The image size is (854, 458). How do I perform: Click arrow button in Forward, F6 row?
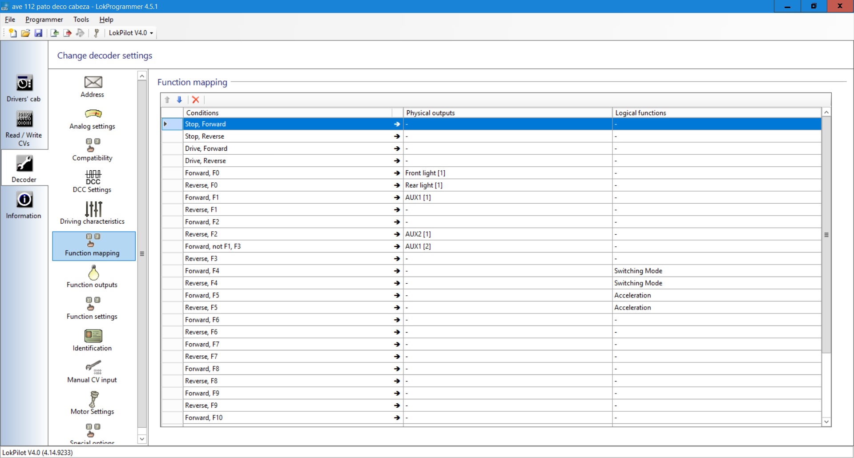click(397, 320)
